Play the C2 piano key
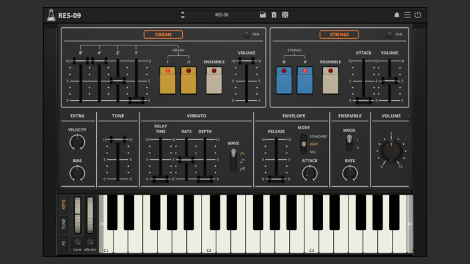The height and width of the screenshot is (264, 470). coord(208,241)
